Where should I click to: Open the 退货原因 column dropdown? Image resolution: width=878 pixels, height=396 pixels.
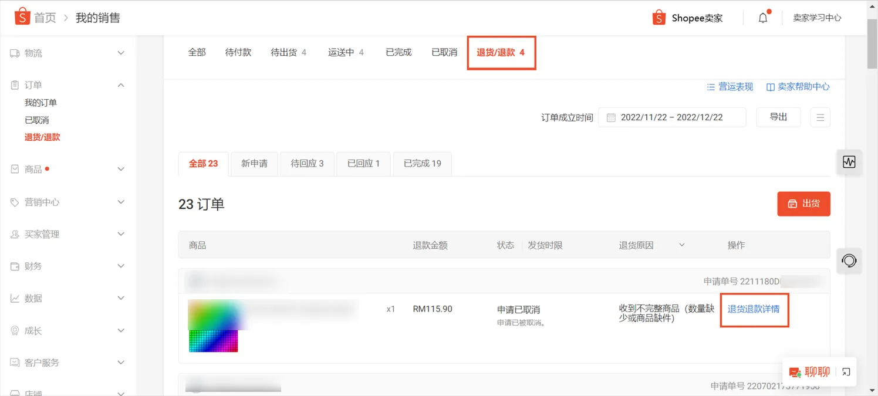click(681, 245)
